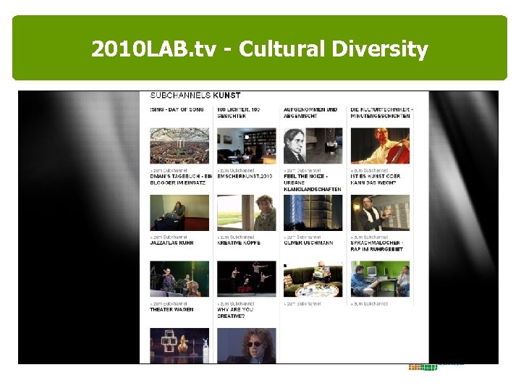Click the '2010LAB.tv - Cultural Diversity' slide title
The height and width of the screenshot is (391, 521).
[260, 49]
